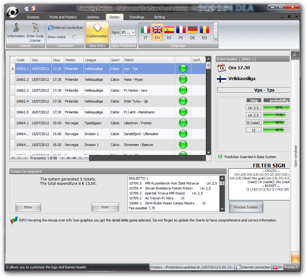Image resolution: width=307 pixels, height=278 pixels.
Task: Toggle the Show notice checkbox
Action: 74,37
